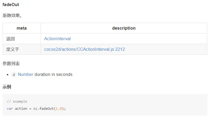Image resolution: width=211 pixels, height=119 pixels.
Task: Click the 渐隐效果 description text
Action: (12, 15)
